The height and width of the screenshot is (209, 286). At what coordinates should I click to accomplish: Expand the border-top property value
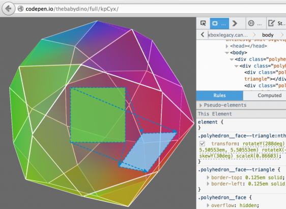[208, 177]
